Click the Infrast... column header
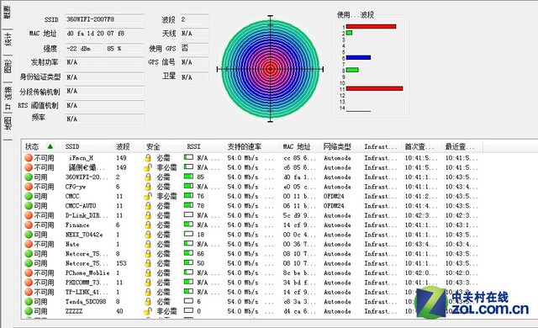Viewport: 538px width, 328px height. [x=381, y=146]
